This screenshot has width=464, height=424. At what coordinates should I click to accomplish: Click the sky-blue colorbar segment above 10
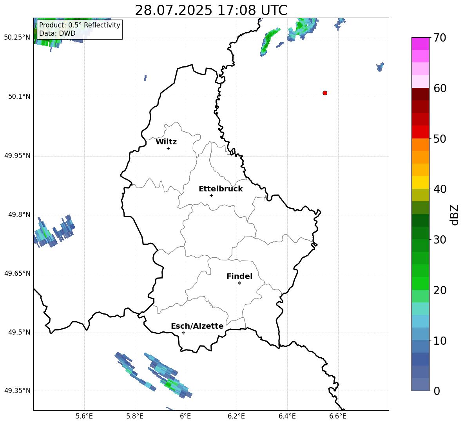pyautogui.click(x=420, y=334)
